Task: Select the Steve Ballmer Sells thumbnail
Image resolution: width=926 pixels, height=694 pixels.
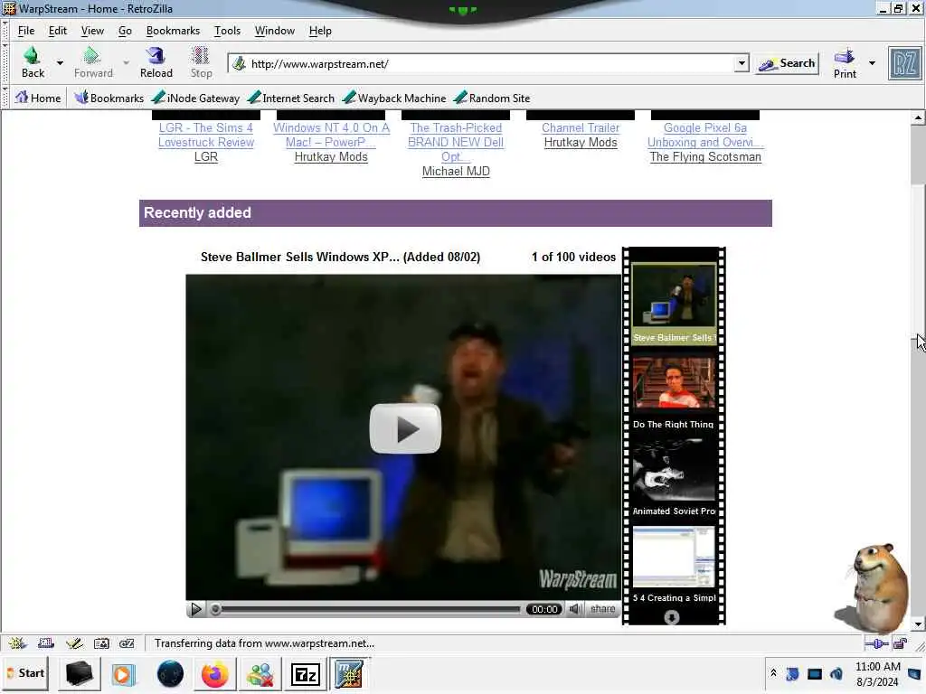Action: pos(673,303)
